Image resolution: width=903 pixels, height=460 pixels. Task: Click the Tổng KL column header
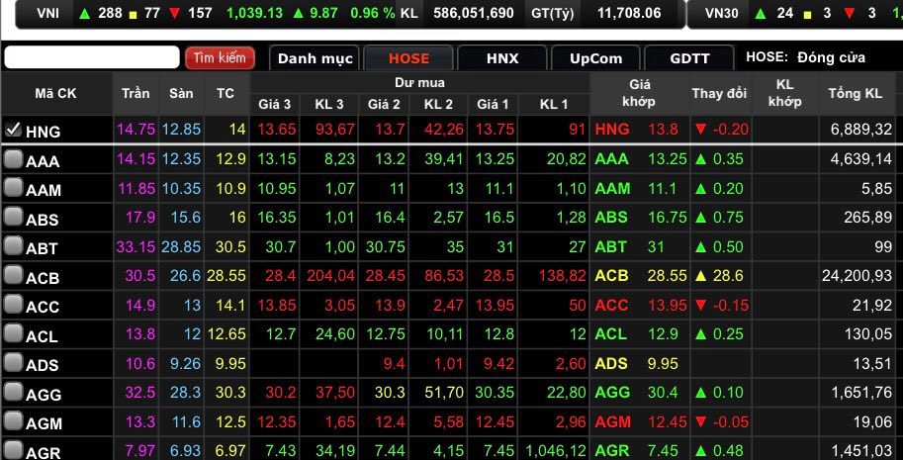pos(855,94)
